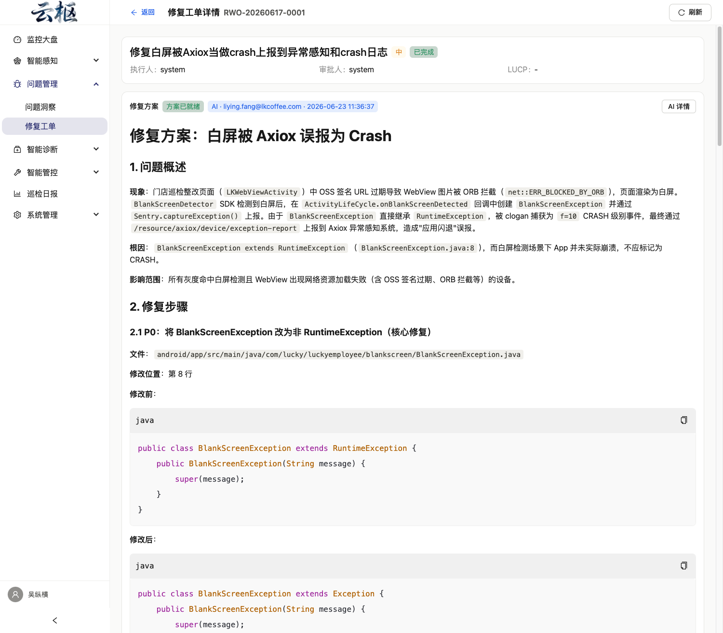This screenshot has height=633, width=723.
Task: Collapse the sidebar with the left arrow
Action: point(55,620)
